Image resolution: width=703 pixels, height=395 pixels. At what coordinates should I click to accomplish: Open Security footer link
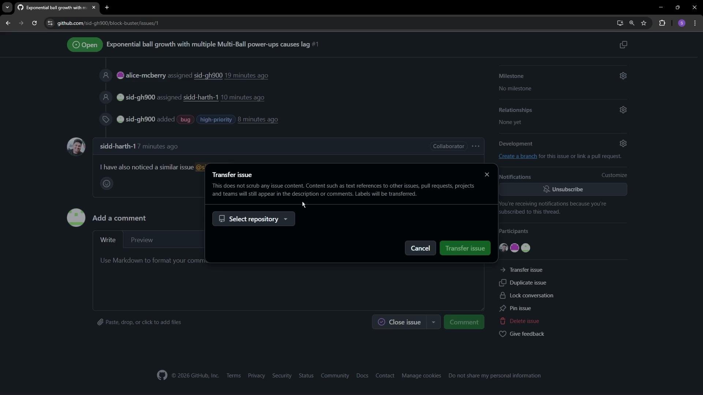pyautogui.click(x=282, y=376)
